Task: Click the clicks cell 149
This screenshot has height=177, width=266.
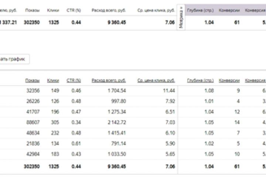Action: coord(55,91)
